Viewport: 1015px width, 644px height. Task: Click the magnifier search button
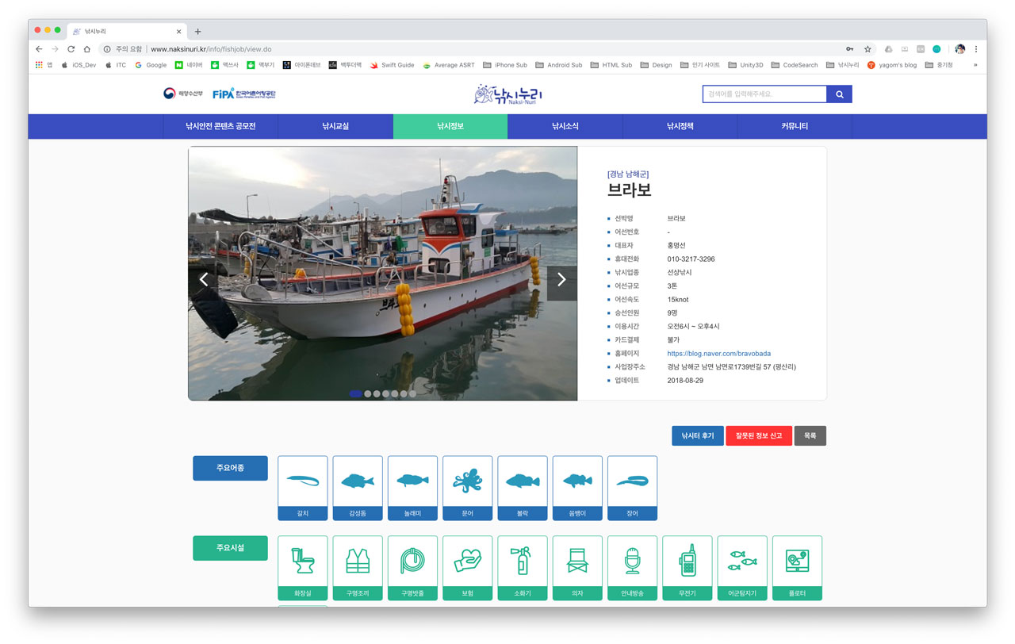pyautogui.click(x=839, y=94)
